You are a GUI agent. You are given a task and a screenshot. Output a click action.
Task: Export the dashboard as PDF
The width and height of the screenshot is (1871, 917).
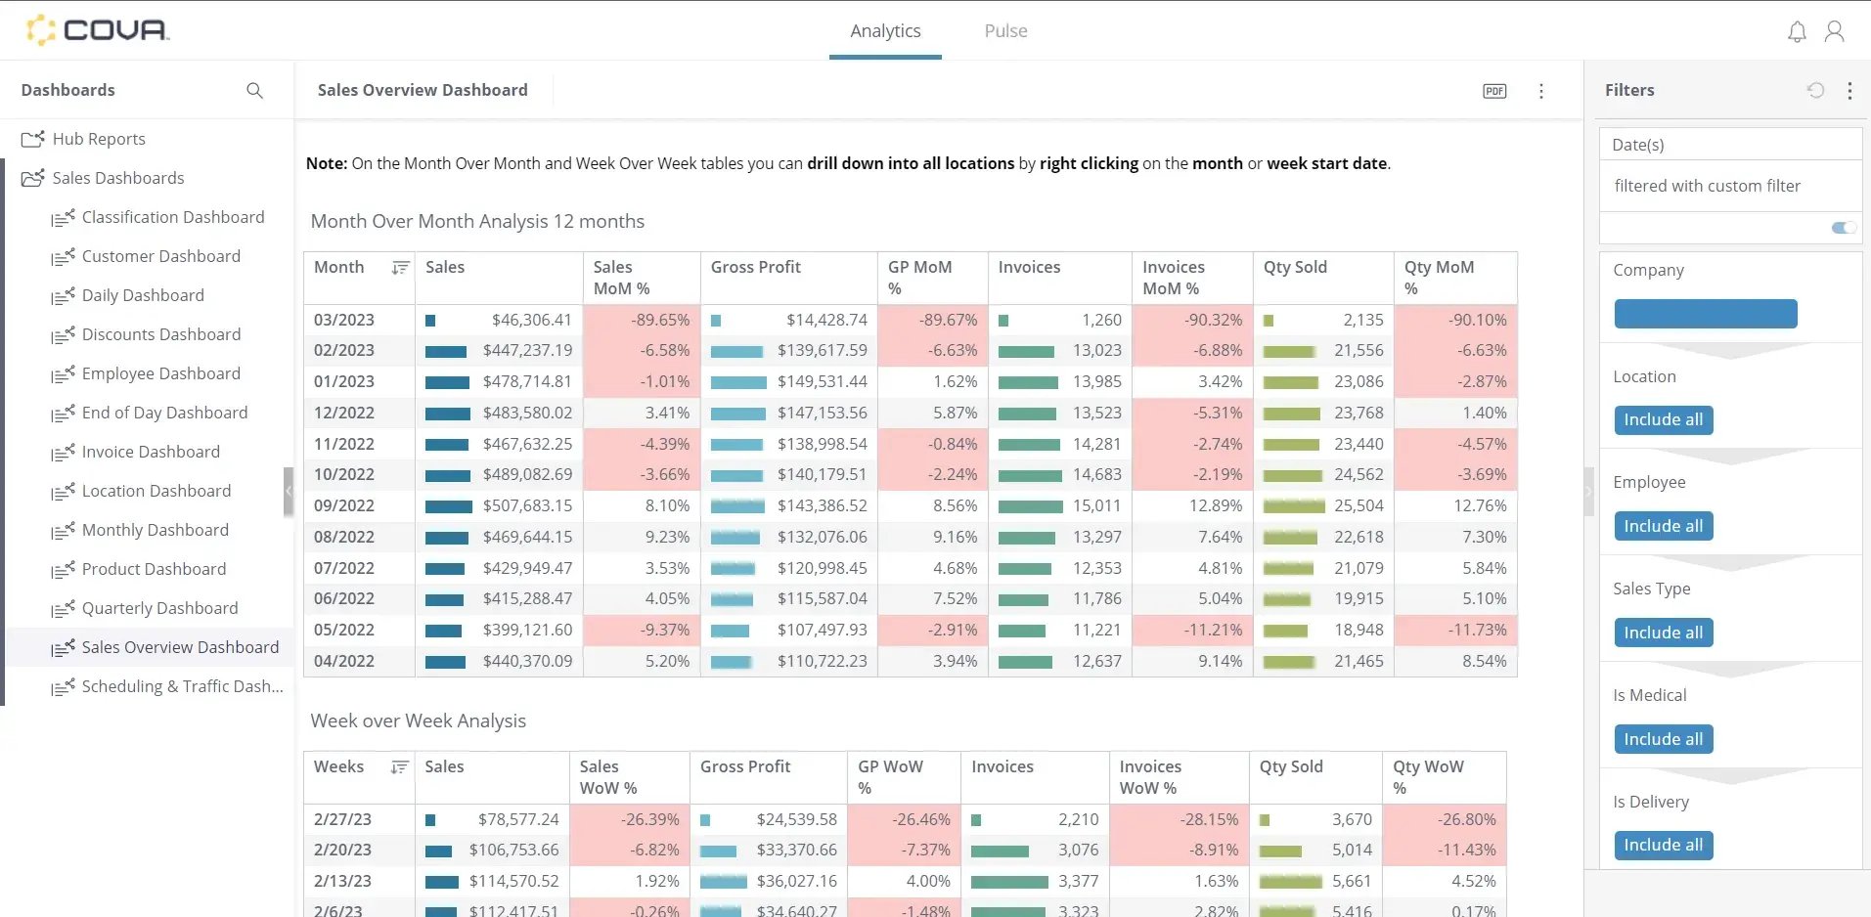pos(1493,90)
